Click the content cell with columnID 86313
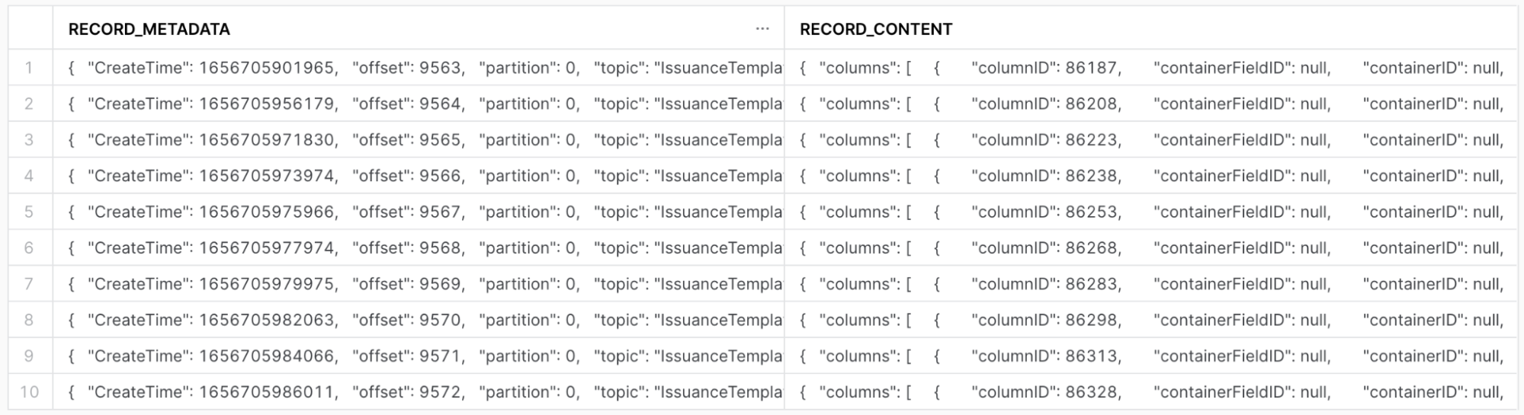This screenshot has height=415, width=1524. (x=1150, y=356)
